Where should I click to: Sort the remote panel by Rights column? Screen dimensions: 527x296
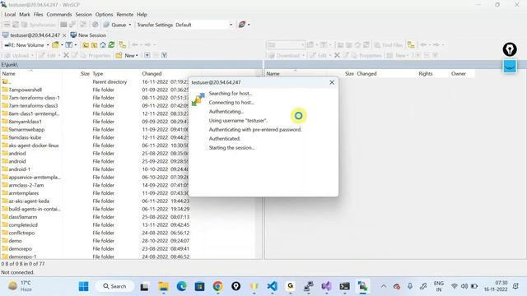426,73
